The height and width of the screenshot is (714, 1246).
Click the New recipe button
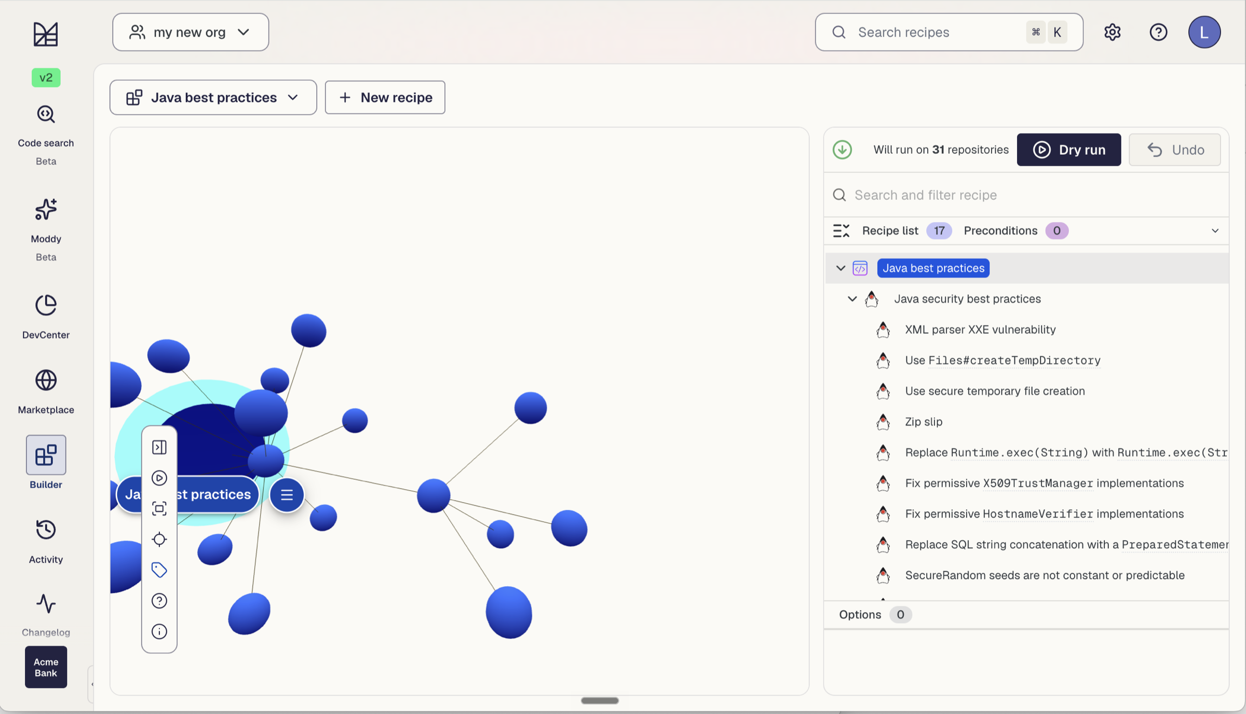click(x=385, y=97)
